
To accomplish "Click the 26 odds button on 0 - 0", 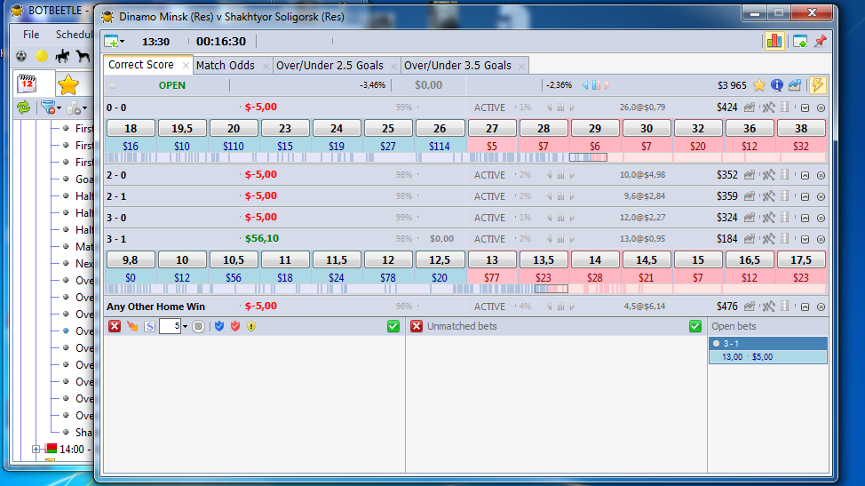I will [x=440, y=129].
